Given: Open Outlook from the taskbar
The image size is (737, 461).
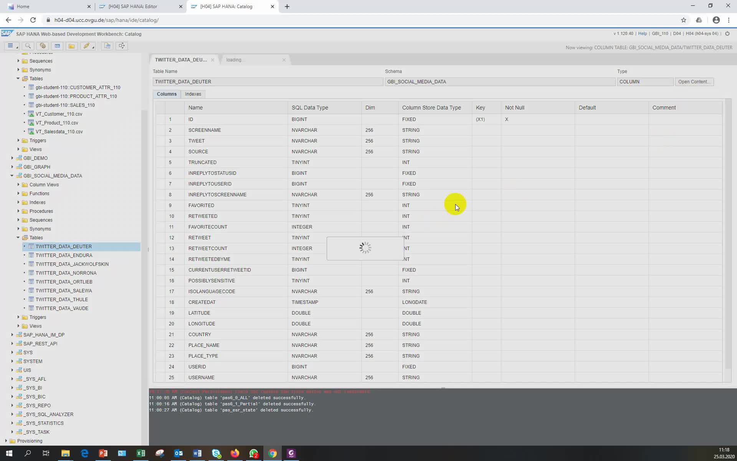Looking at the screenshot, I should (178, 453).
